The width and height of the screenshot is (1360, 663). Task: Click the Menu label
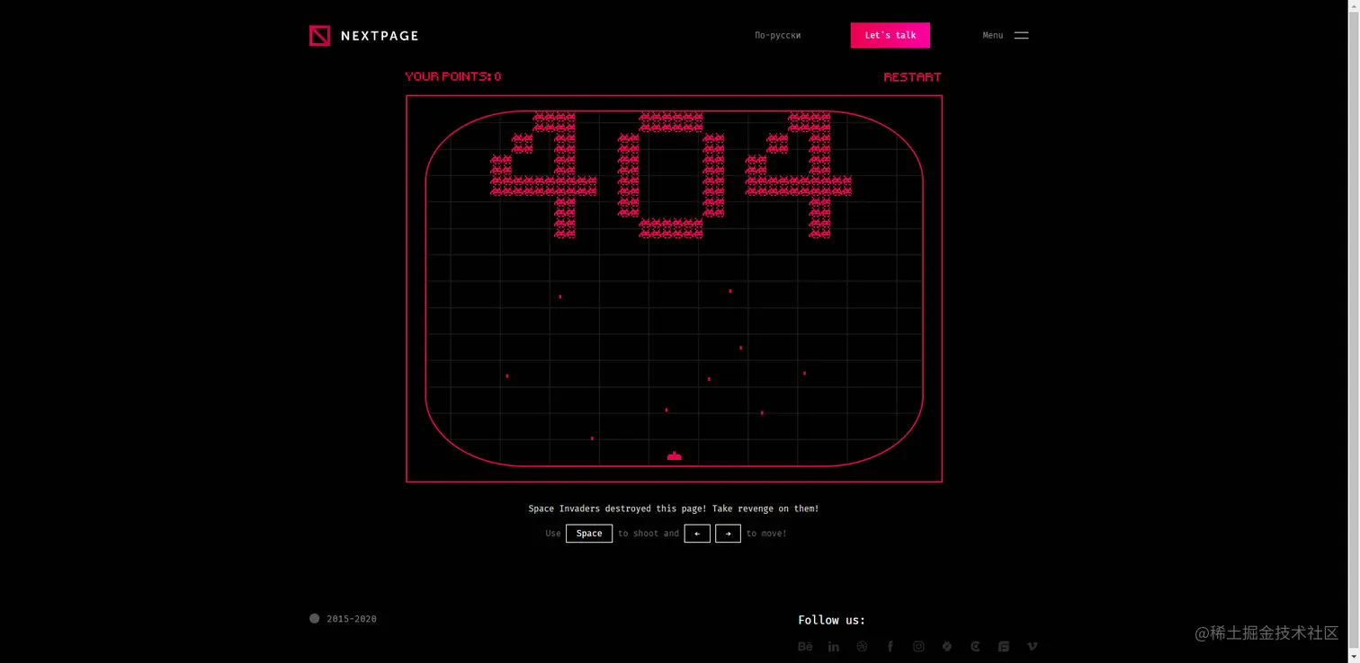[x=993, y=35]
